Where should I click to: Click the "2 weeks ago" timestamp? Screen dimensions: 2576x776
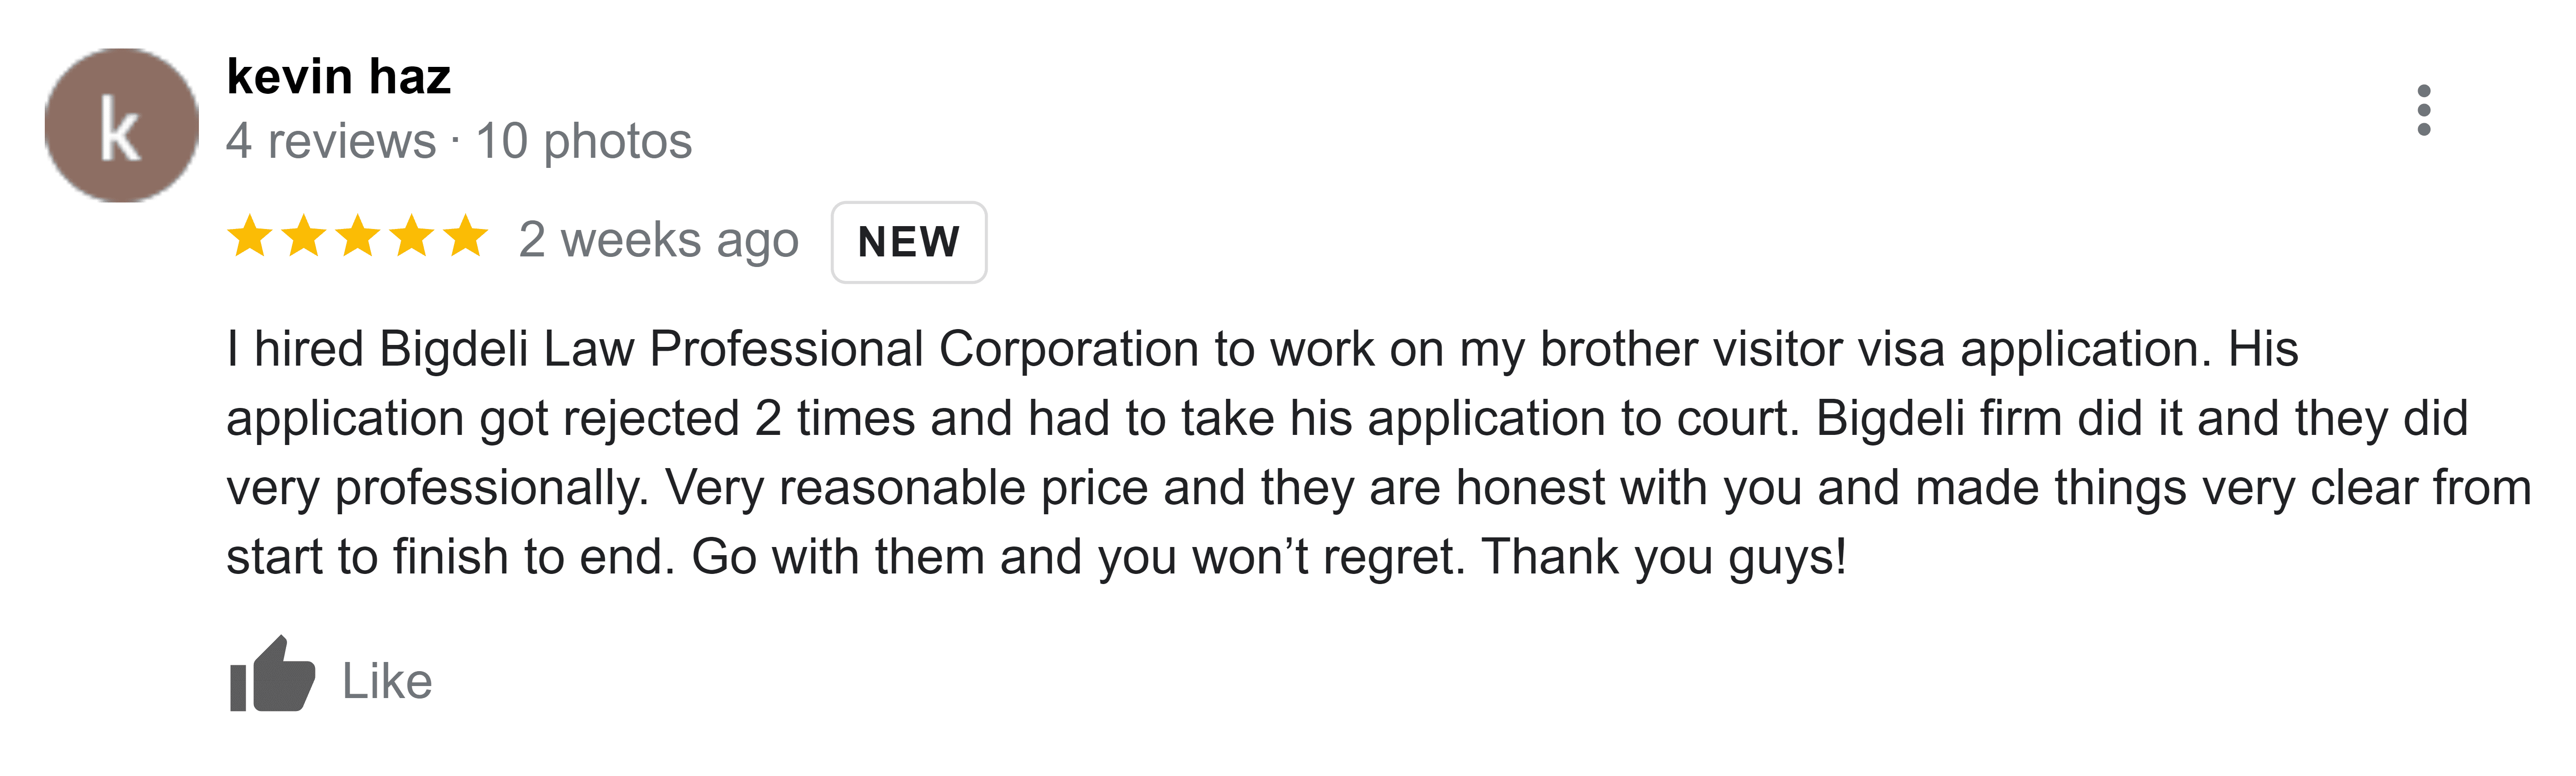point(659,241)
